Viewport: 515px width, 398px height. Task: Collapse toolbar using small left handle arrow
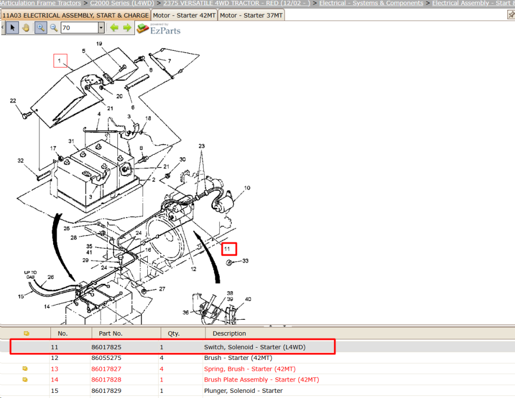(x=3, y=28)
